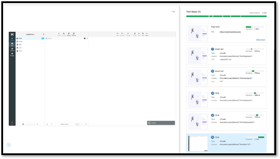Open Settings in the mail sidebar
Image resolution: width=280 pixels, height=159 pixels.
12,54
